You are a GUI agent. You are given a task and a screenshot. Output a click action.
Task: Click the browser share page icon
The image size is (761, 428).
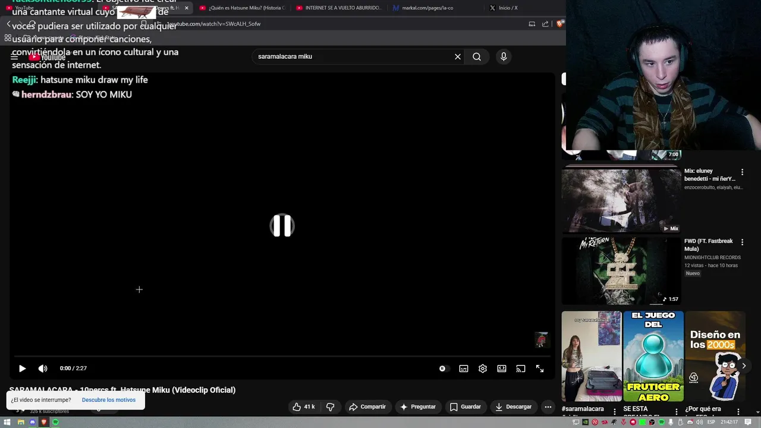pos(545,24)
